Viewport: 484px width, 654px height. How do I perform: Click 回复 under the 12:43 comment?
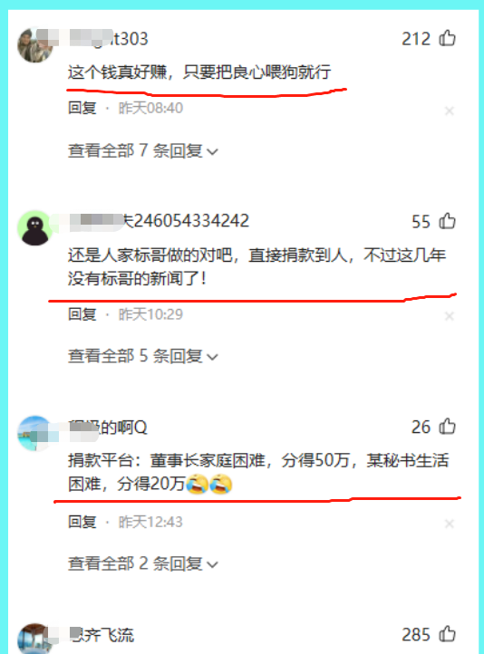tap(82, 522)
